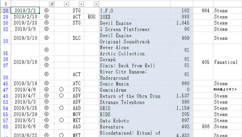Select the ROG cell in the 20XX row
This screenshot has height=137, width=242.
92,17
